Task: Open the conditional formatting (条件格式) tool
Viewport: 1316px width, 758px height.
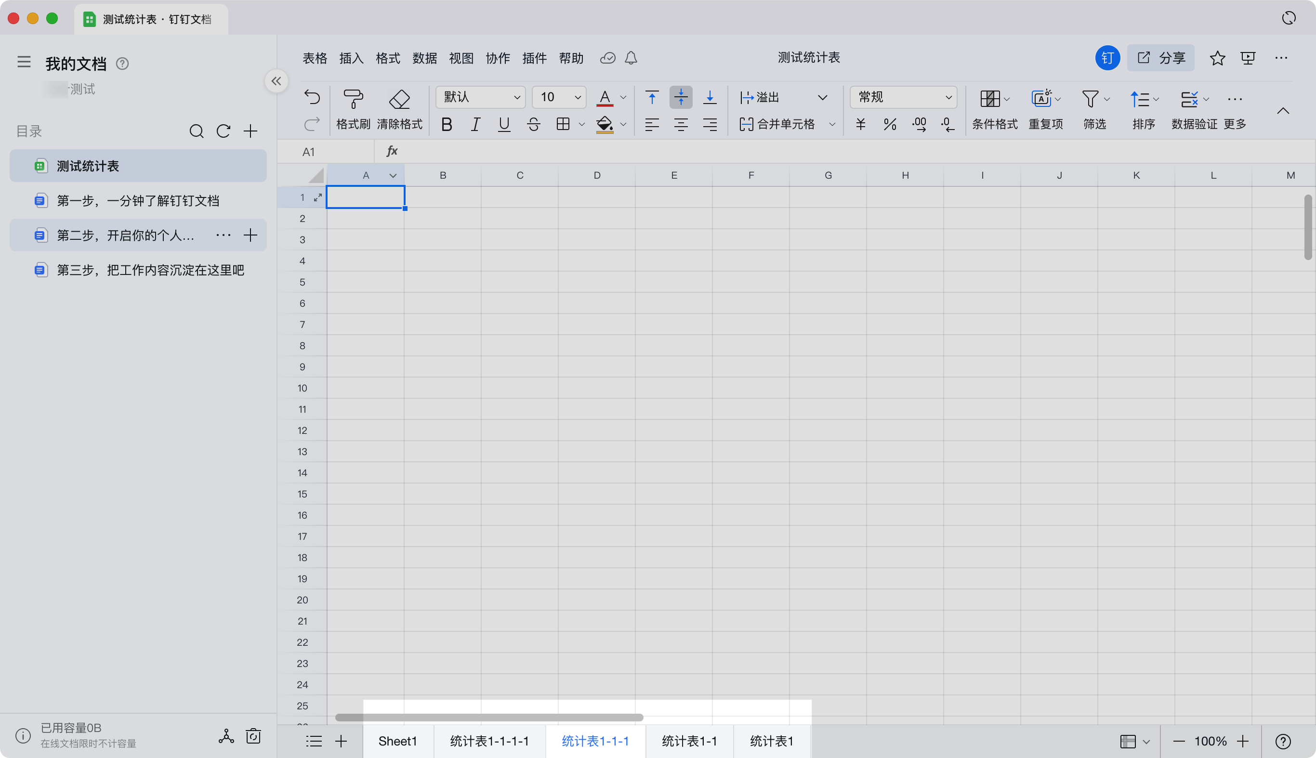Action: 989,99
